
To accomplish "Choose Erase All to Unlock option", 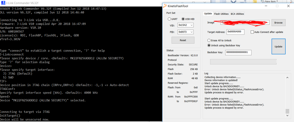I will pos(209,40).
